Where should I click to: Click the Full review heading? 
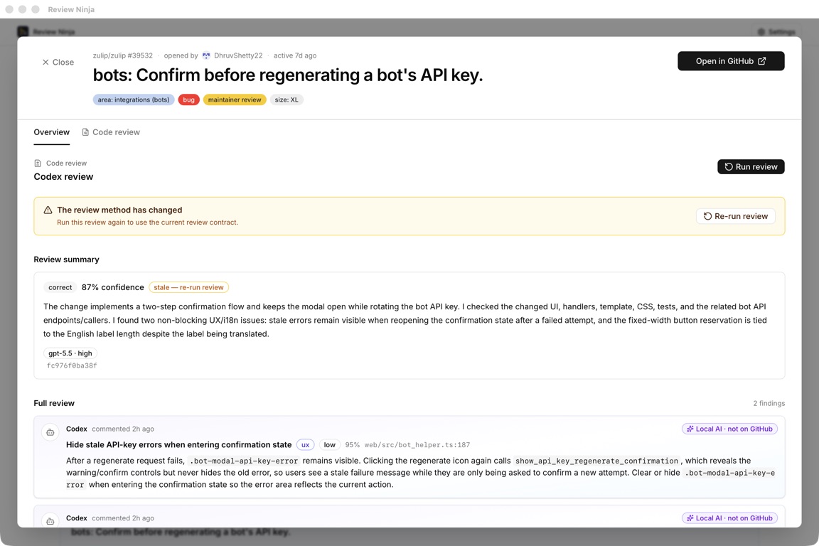(x=54, y=403)
